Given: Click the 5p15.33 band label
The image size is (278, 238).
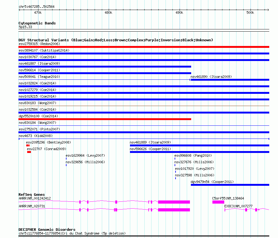Looking at the screenshot, I should tap(25, 27).
